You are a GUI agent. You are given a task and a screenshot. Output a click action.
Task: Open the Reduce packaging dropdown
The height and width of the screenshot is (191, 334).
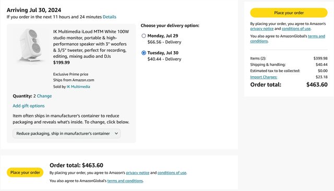tap(67, 134)
